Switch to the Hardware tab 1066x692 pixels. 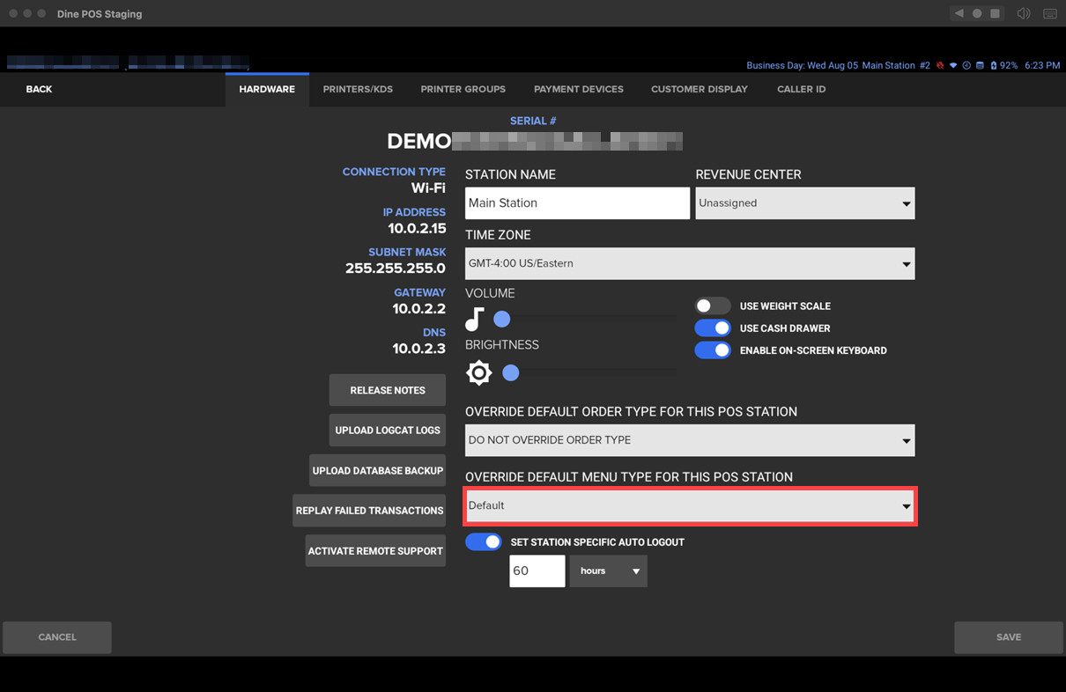(x=267, y=89)
